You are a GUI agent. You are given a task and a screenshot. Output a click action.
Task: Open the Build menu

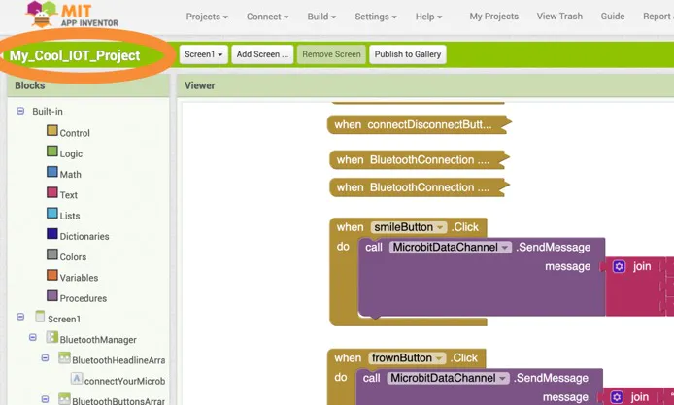click(321, 17)
